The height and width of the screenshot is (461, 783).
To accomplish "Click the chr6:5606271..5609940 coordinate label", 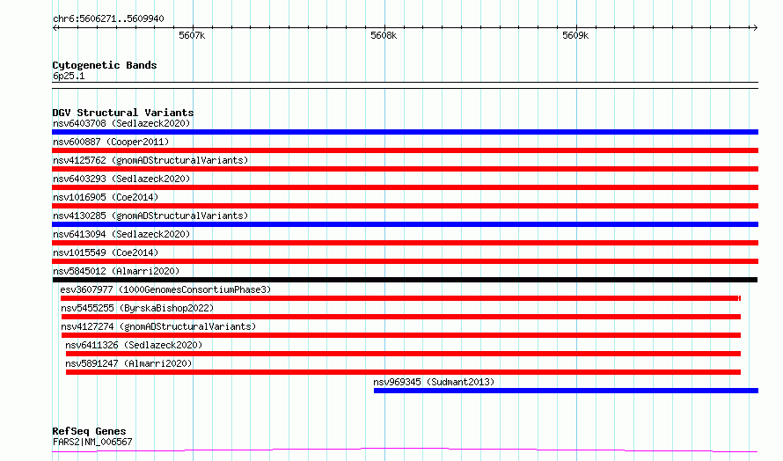I will pos(108,18).
